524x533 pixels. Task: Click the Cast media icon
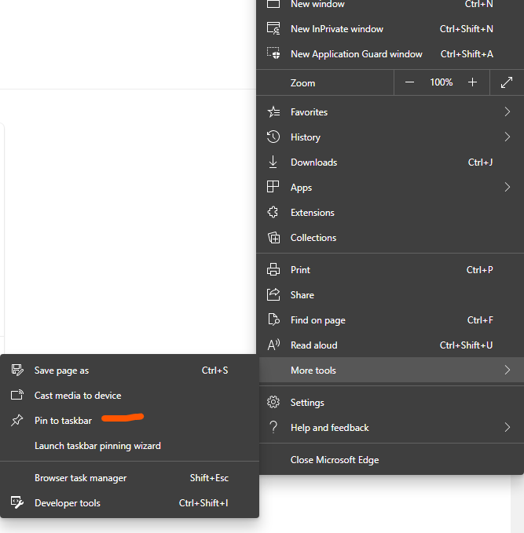point(17,395)
